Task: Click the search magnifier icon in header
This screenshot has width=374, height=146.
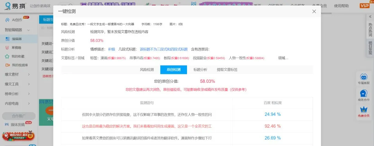Action: pyautogui.click(x=70, y=6)
